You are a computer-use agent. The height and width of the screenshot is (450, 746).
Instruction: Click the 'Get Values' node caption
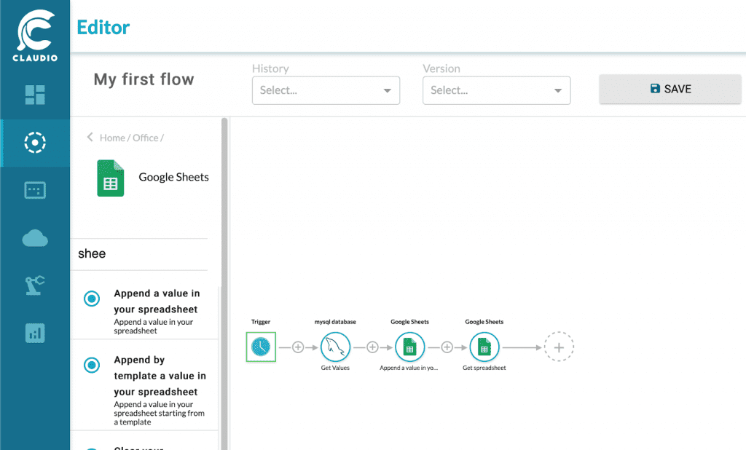[335, 368]
